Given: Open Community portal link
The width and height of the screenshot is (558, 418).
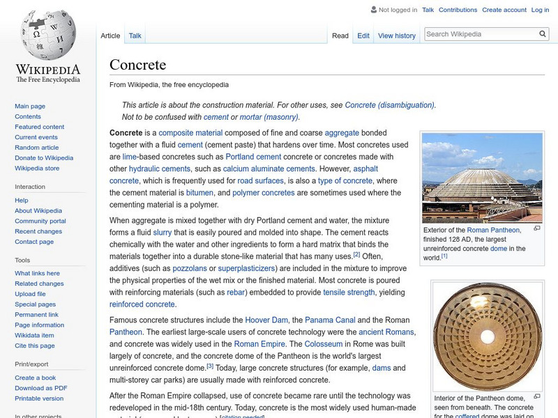Looking at the screenshot, I should 40,221.
